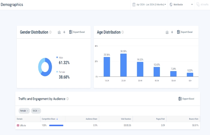This screenshot has width=210, height=135.
Task: Click the 8.9% audience share cell
Action: click(x=95, y=125)
